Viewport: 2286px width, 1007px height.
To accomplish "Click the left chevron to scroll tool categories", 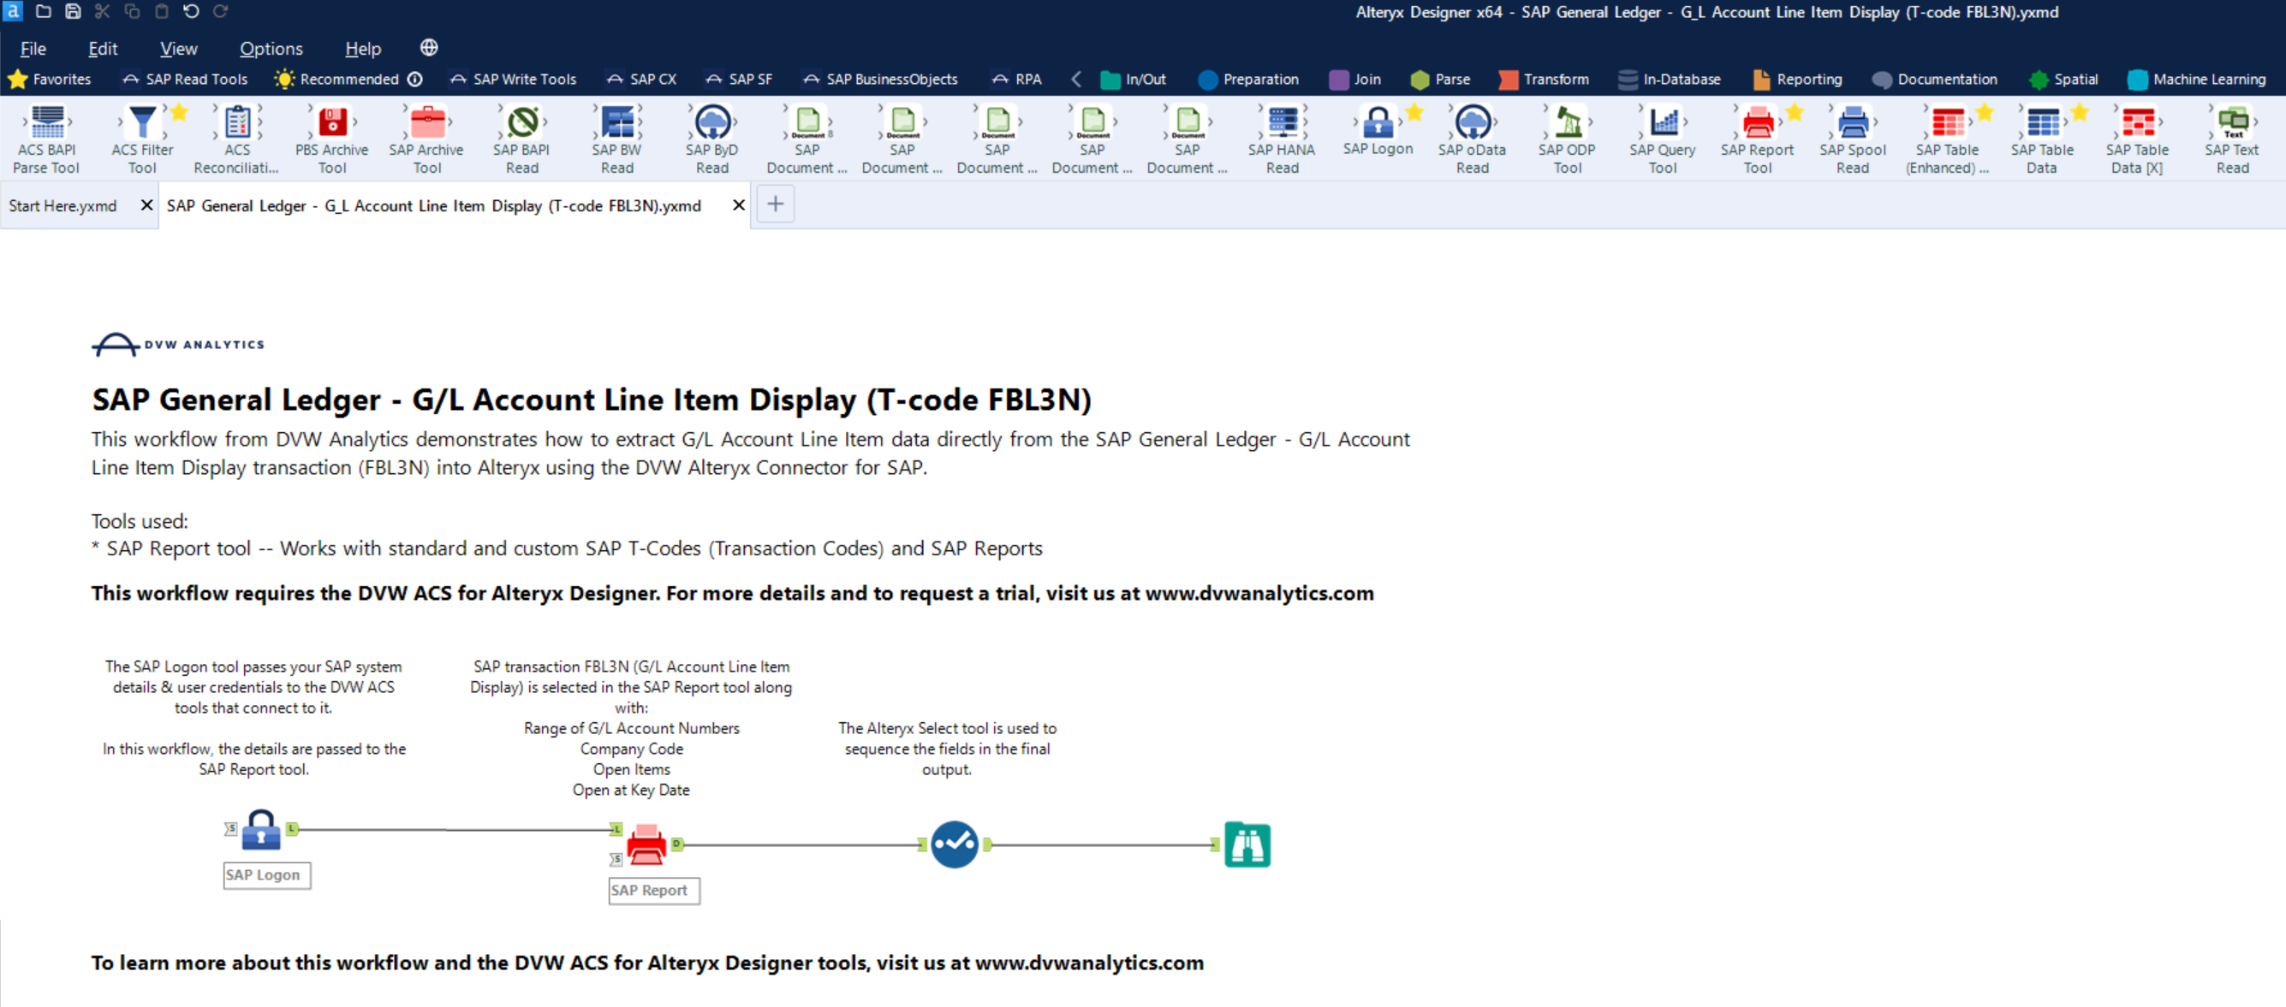I will (1075, 79).
